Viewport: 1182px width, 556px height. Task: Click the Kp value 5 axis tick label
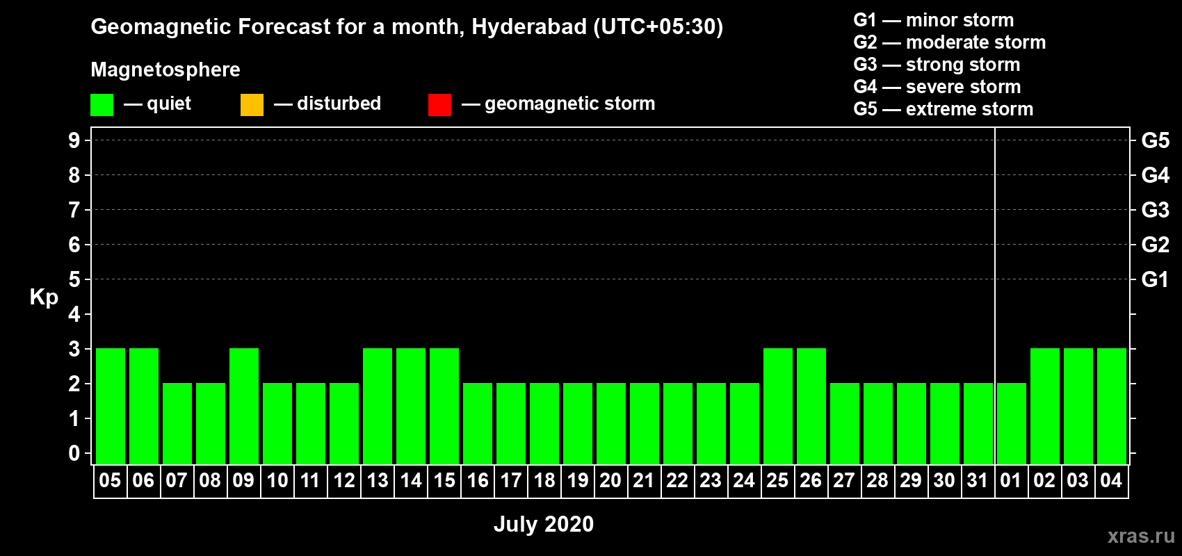click(x=74, y=279)
